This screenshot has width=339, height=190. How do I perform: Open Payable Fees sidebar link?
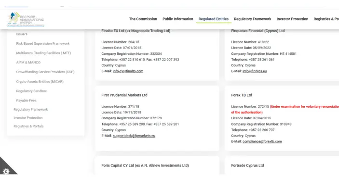tap(26, 101)
